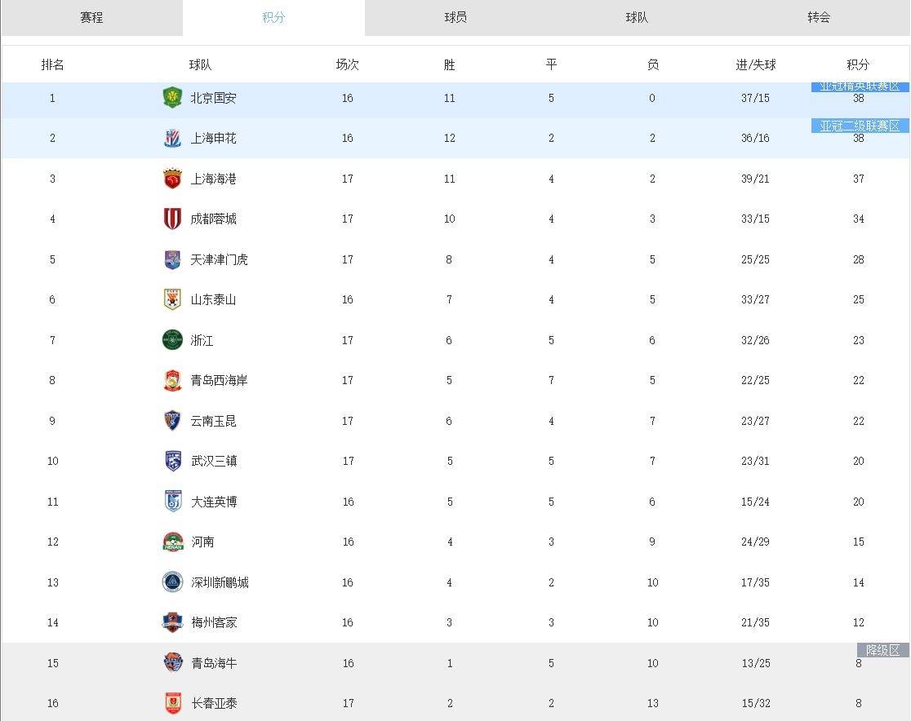Select the 球队 tab
The width and height of the screenshot is (911, 721).
coord(637,17)
